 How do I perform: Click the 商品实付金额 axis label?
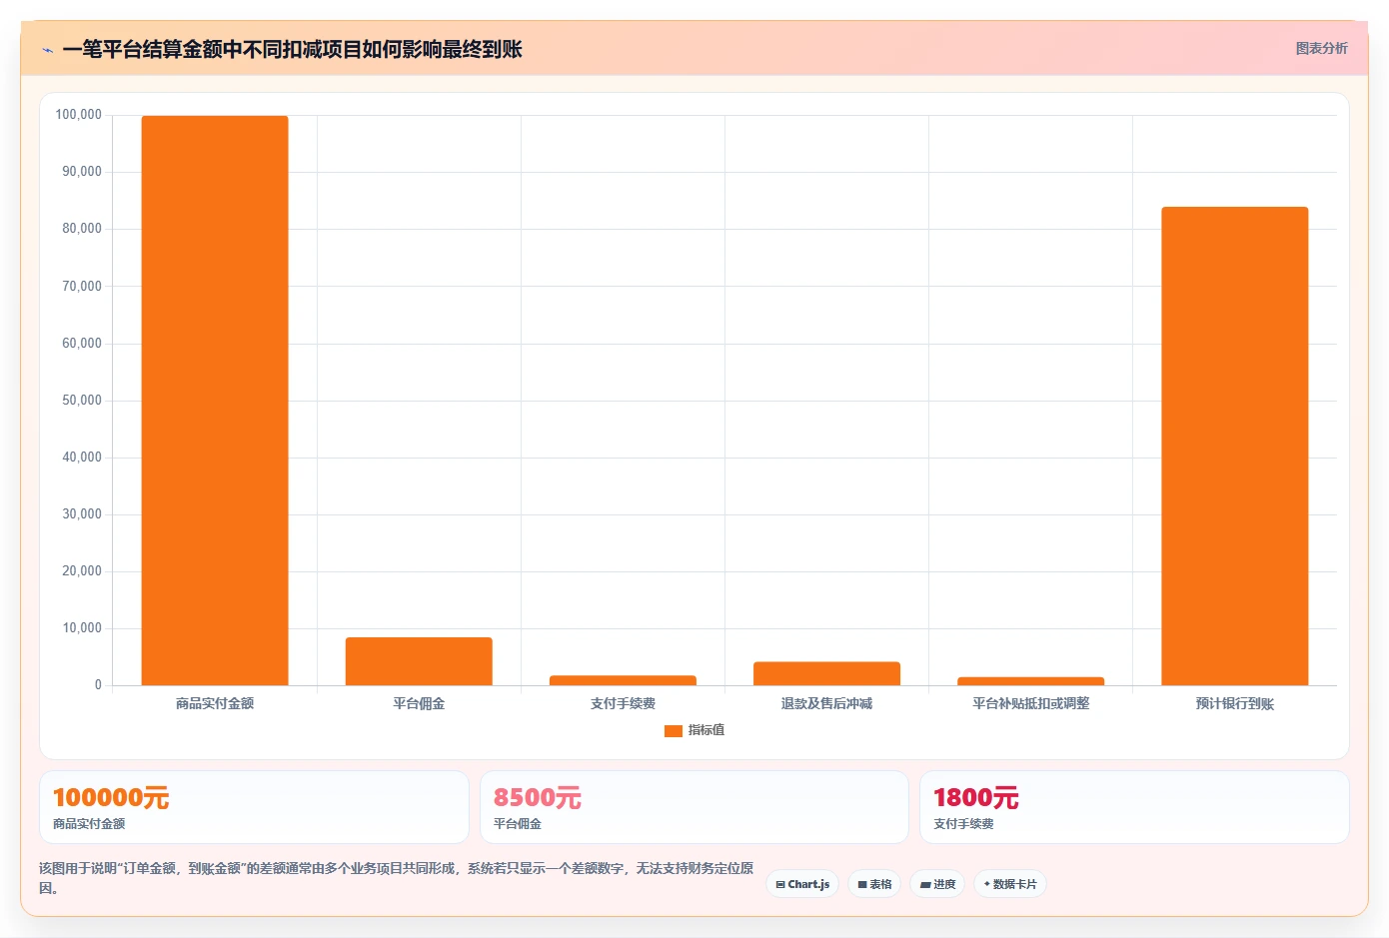coord(215,703)
